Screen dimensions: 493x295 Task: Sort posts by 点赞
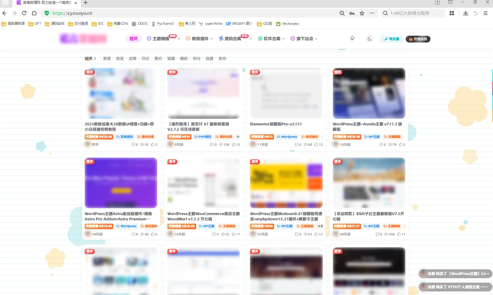pyautogui.click(x=133, y=59)
